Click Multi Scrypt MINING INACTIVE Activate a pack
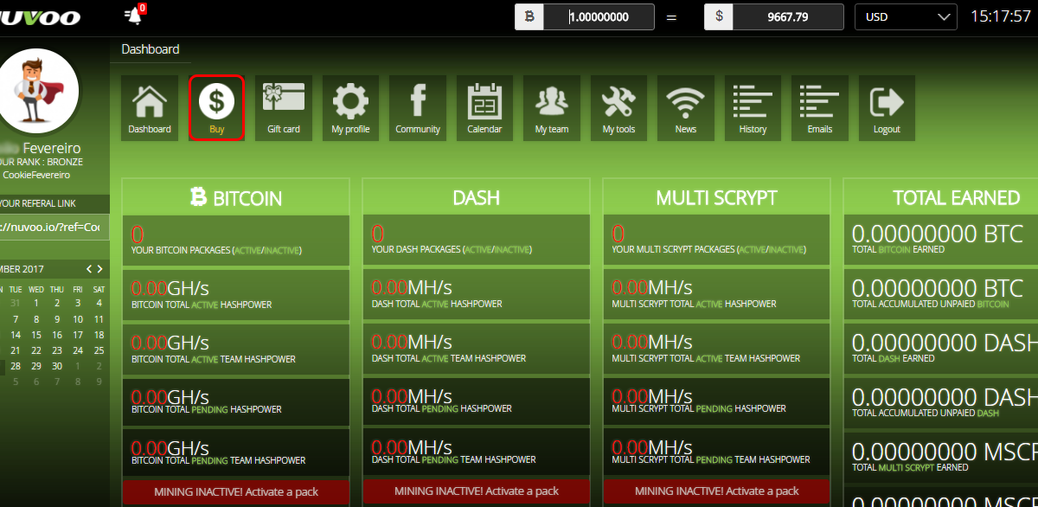The width and height of the screenshot is (1038, 507). click(716, 491)
